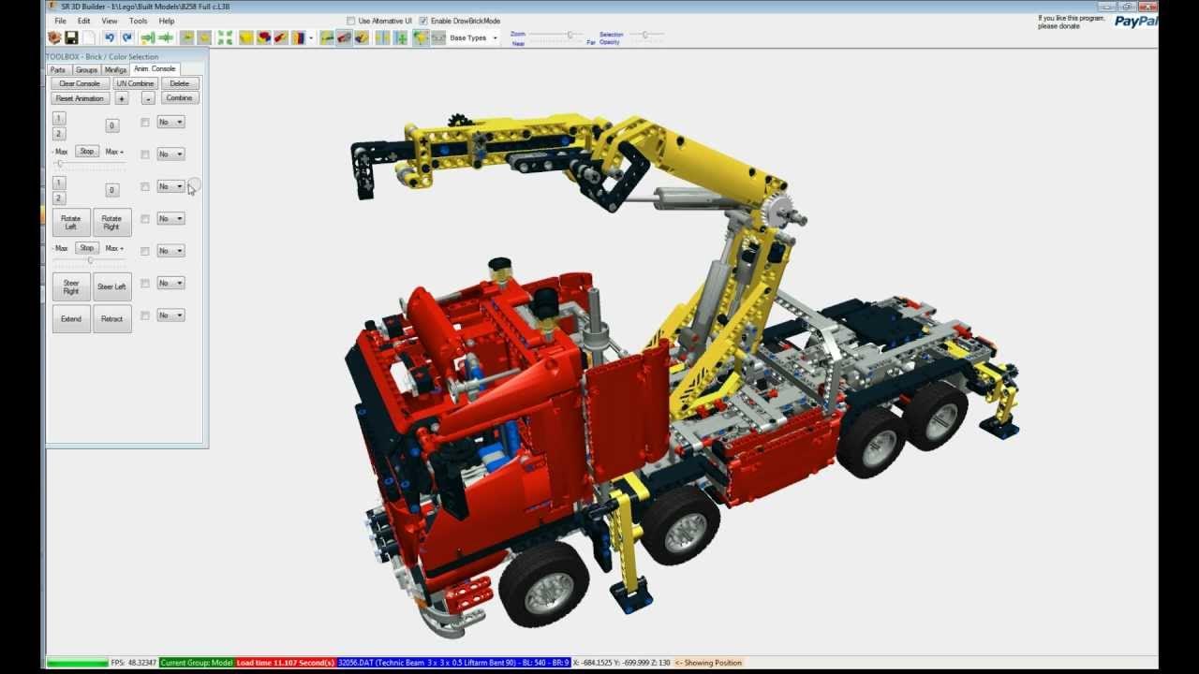Tick the checkbox in Steer Right row
This screenshot has width=1199, height=674.
tap(145, 283)
